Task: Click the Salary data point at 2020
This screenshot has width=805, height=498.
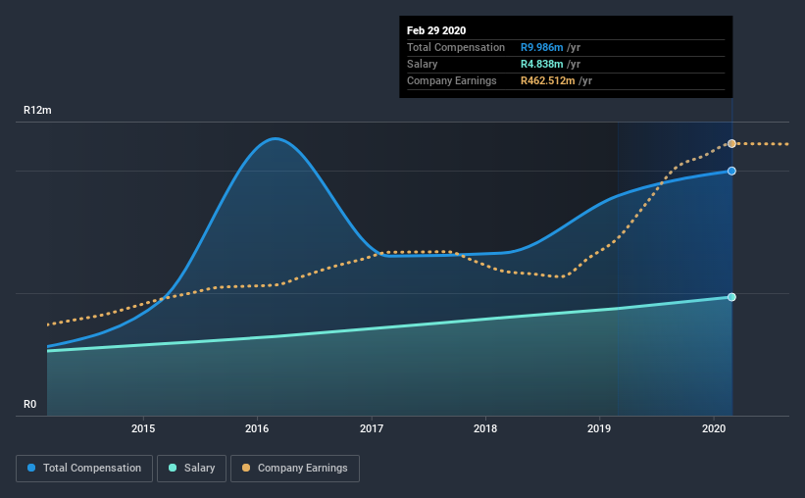Action: [x=731, y=297]
